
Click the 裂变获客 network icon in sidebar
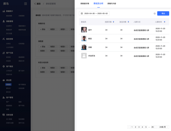click(x=4, y=39)
